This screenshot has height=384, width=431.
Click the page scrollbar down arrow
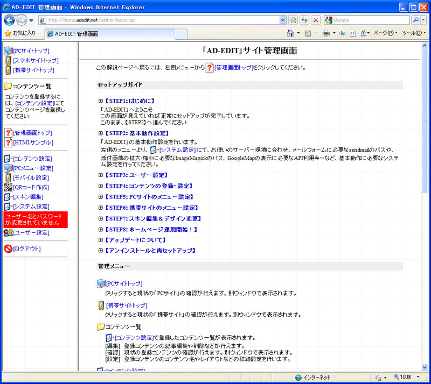click(x=425, y=367)
